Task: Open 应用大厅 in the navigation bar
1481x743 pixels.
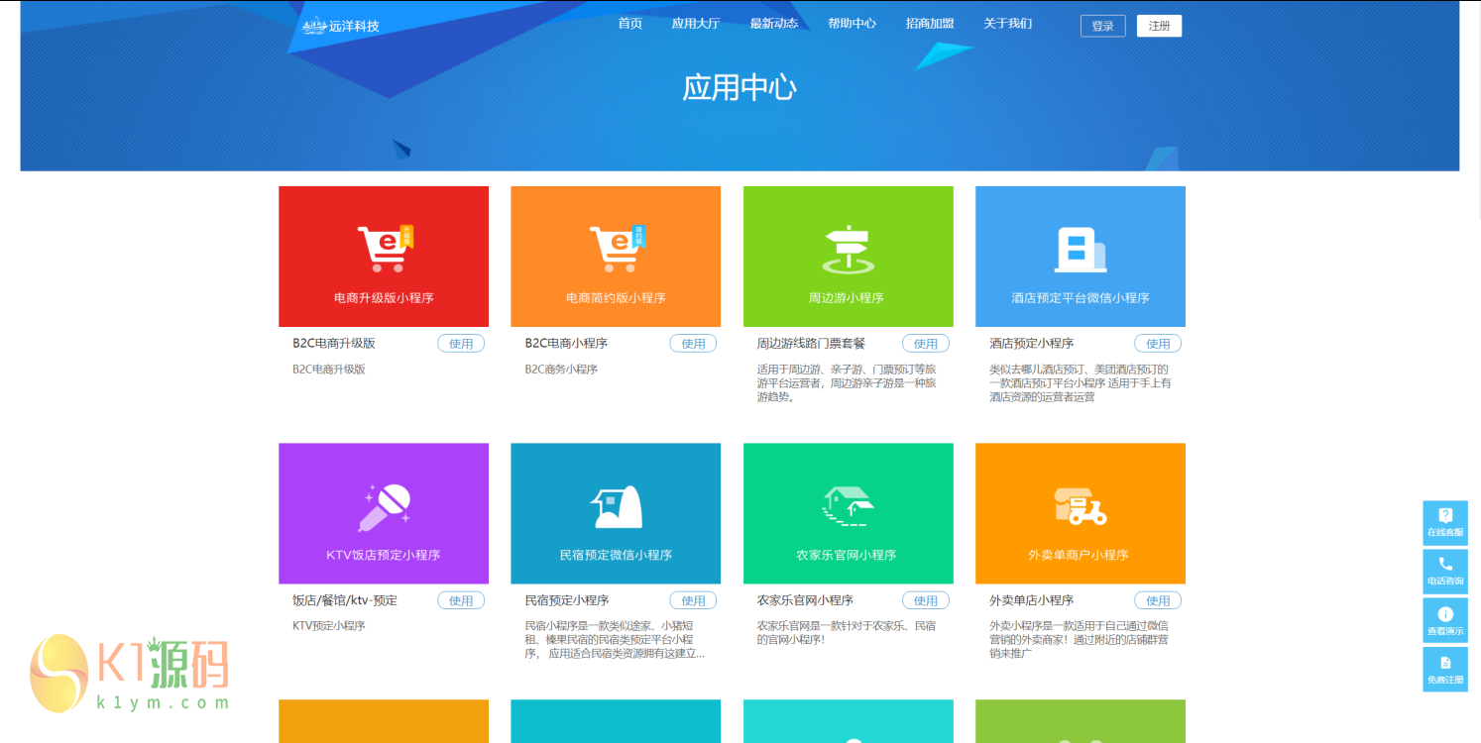Action: tap(696, 24)
